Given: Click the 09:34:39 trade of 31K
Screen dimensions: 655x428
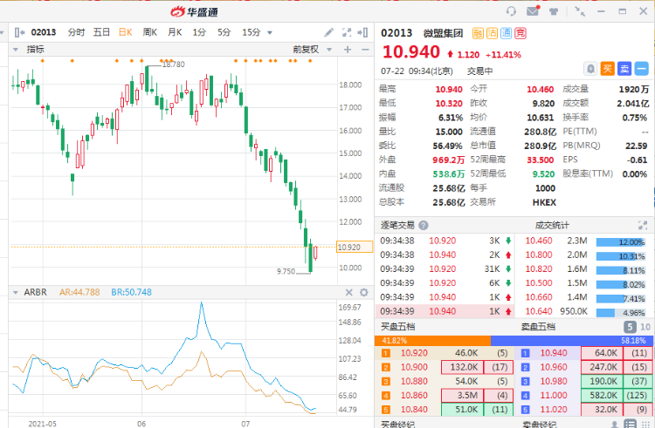Looking at the screenshot, I should [445, 269].
